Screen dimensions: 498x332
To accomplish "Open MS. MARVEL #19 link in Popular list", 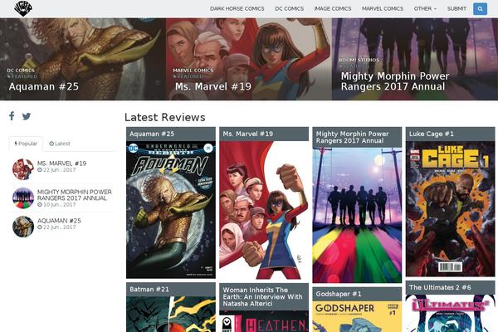I will pyautogui.click(x=62, y=164).
